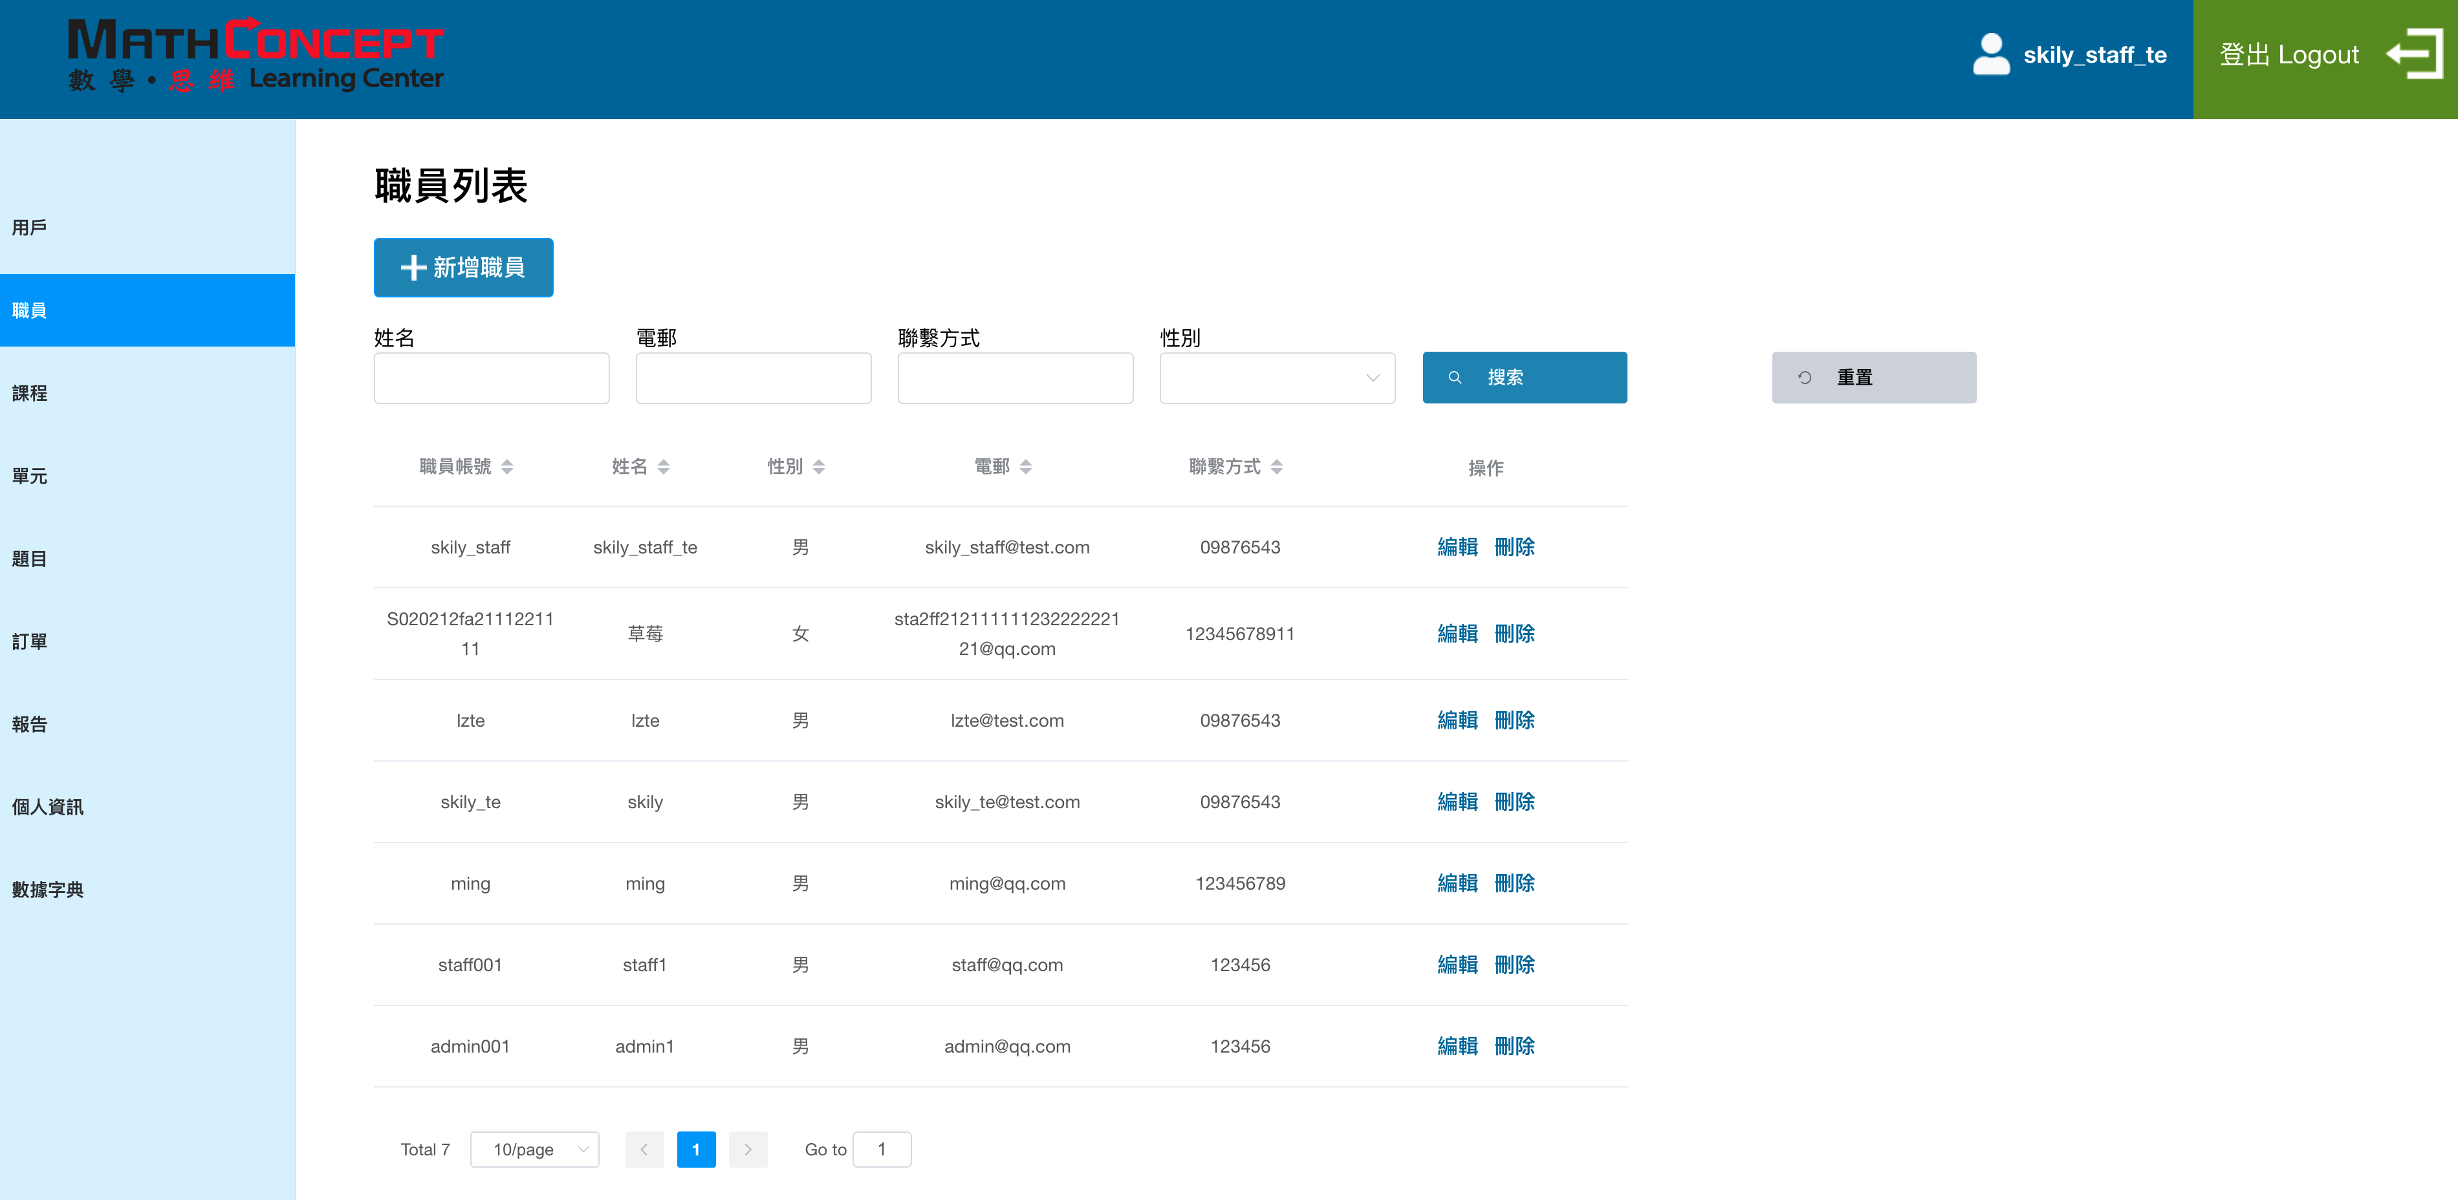Click the logout arrow icon
The width and height of the screenshot is (2458, 1200).
[2414, 54]
